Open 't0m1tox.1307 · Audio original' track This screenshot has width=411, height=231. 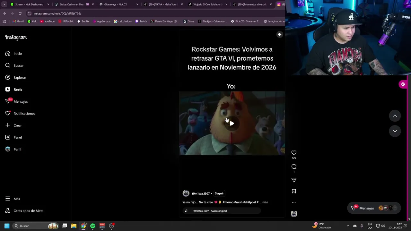coord(222,211)
